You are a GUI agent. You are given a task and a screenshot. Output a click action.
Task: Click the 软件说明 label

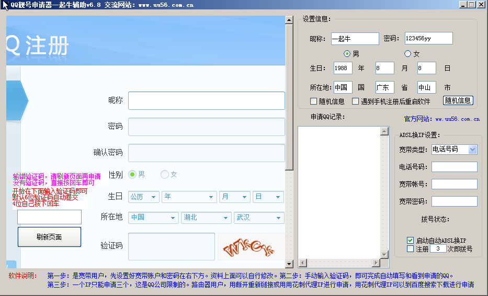pos(22,276)
